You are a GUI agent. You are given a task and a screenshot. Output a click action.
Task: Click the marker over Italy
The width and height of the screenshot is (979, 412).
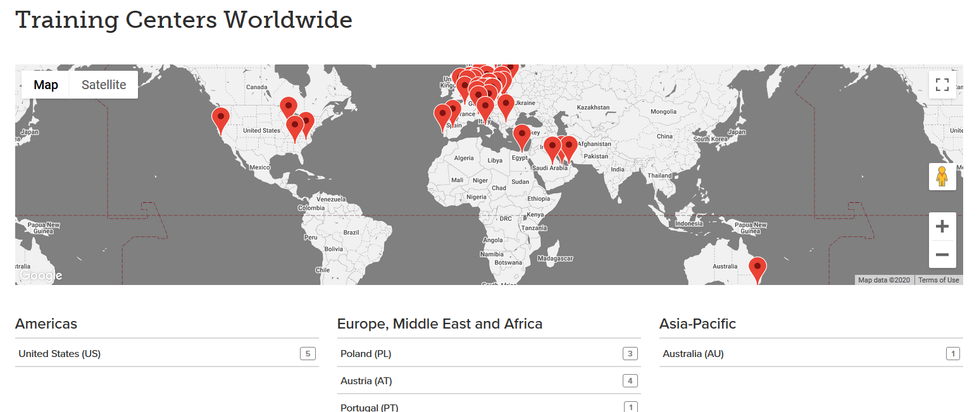point(485,109)
